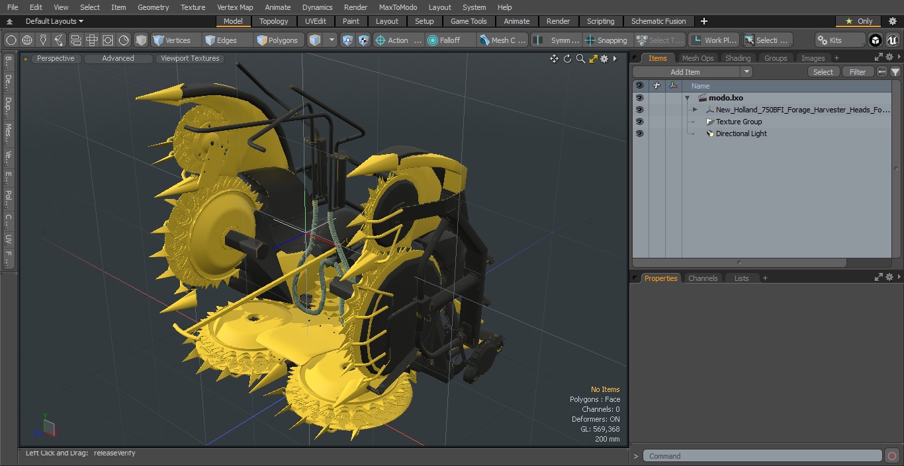The height and width of the screenshot is (466, 904).
Task: Click the black cube kit icon
Action: click(876, 40)
